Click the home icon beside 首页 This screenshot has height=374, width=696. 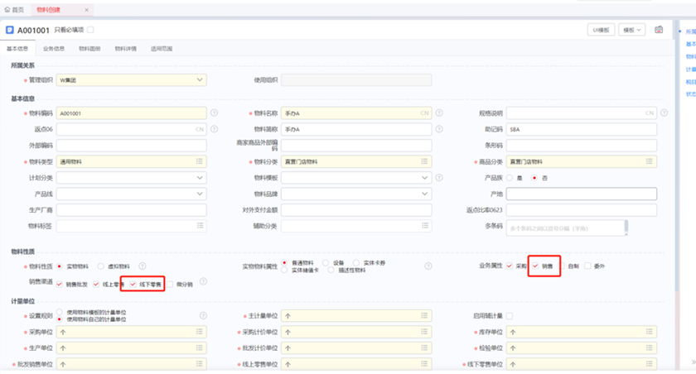(8, 9)
